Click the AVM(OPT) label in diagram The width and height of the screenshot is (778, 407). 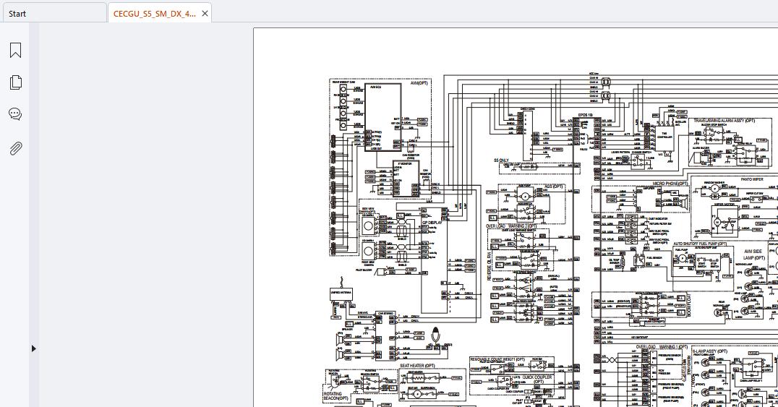point(419,83)
